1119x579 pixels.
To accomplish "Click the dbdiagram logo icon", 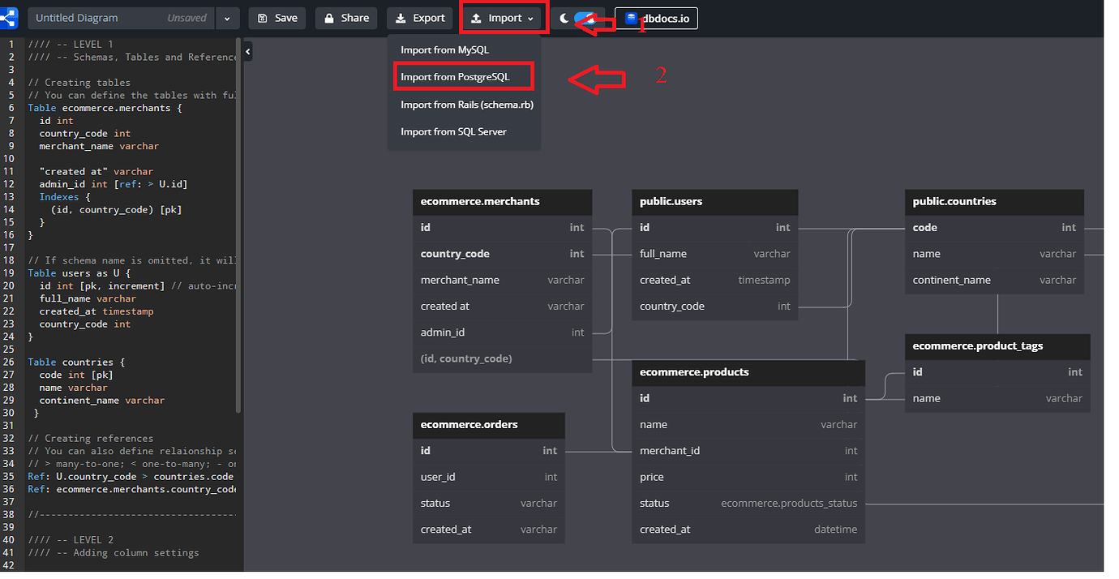I will pos(8,17).
